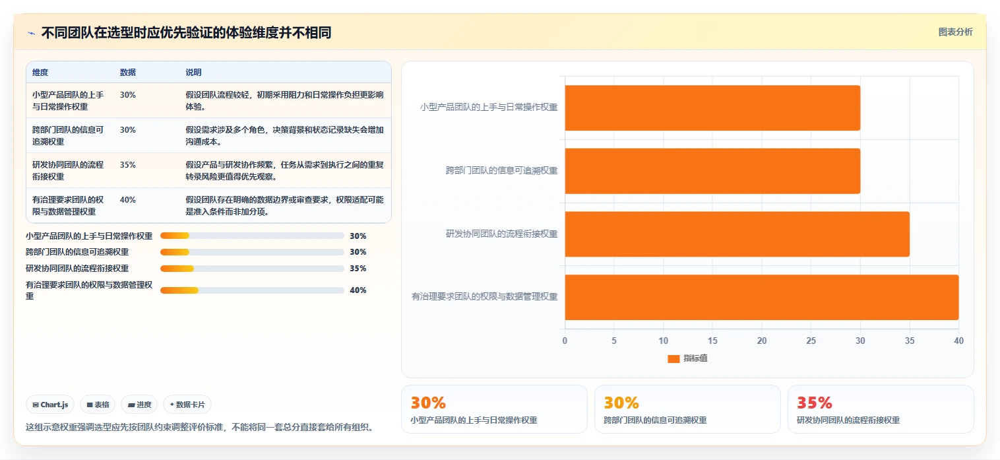This screenshot has width=1000, height=460.
Task: Click the chart bar for 有治理要求团队的权限与数据管理权重
Action: [762, 297]
